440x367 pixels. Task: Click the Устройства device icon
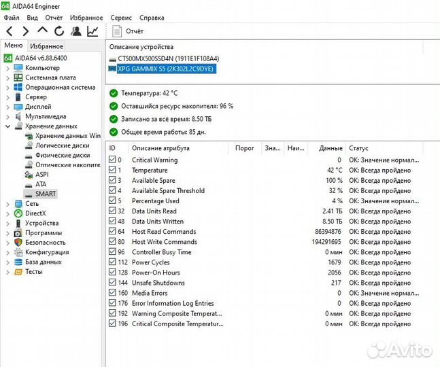tap(18, 223)
